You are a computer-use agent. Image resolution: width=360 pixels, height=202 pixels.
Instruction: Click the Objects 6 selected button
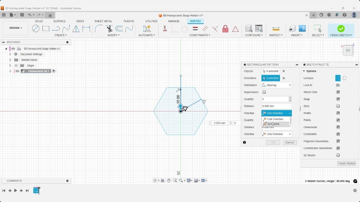[x=271, y=71]
